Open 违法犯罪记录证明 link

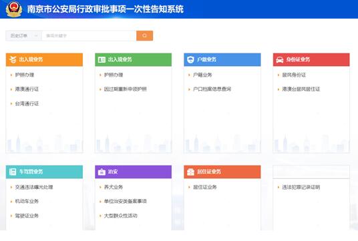pyautogui.click(x=301, y=187)
